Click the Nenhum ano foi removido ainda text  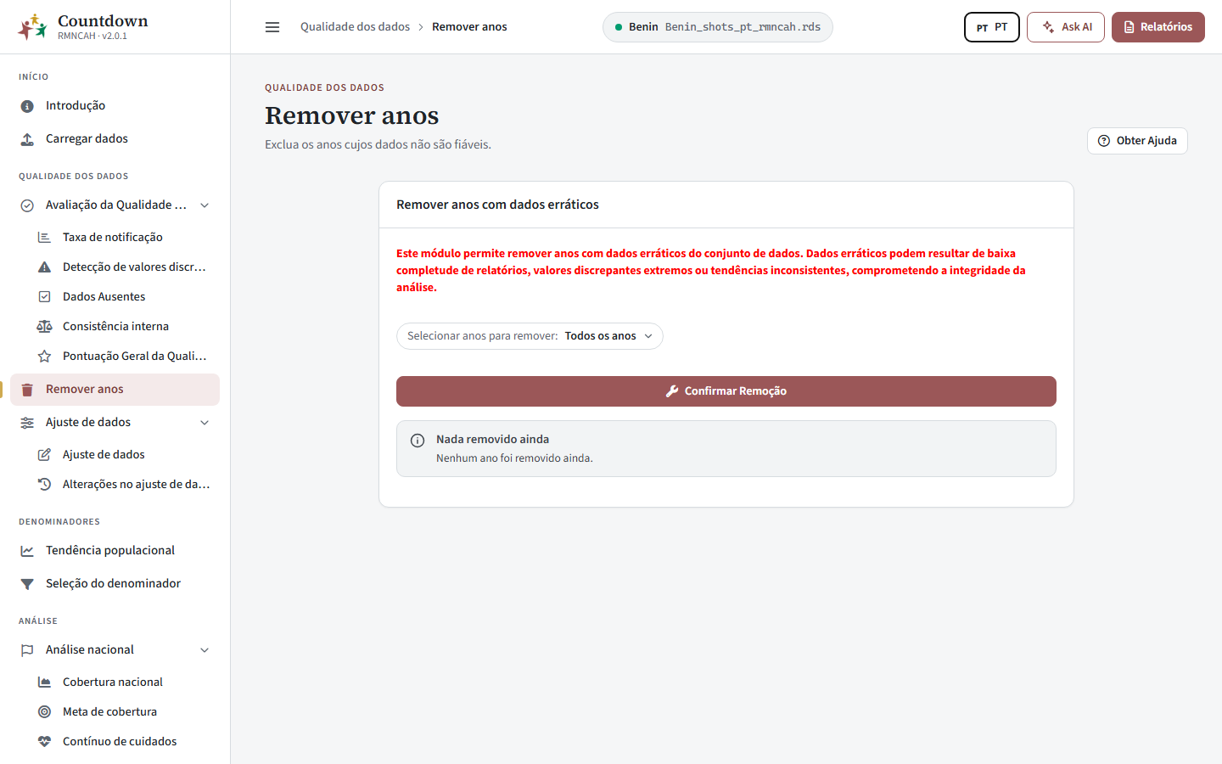(x=514, y=458)
